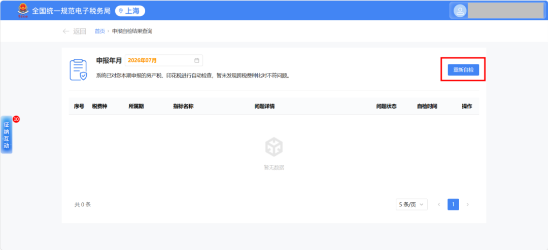
Task: Click the empty-data cube icon
Action: click(273, 147)
